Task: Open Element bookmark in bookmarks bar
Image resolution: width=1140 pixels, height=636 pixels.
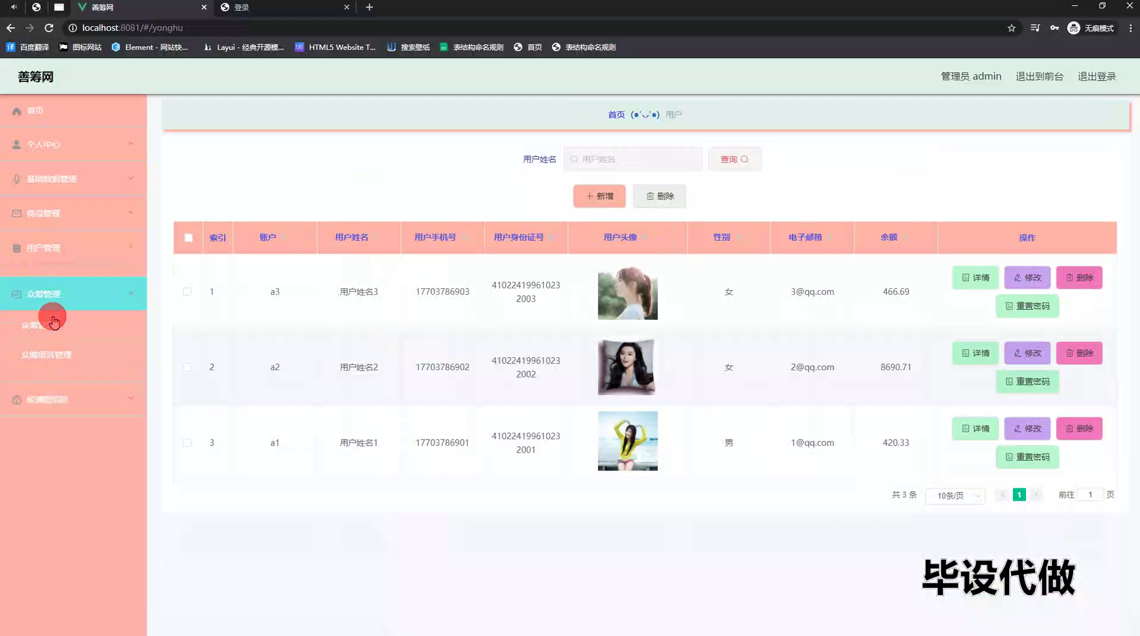Action: click(x=150, y=47)
